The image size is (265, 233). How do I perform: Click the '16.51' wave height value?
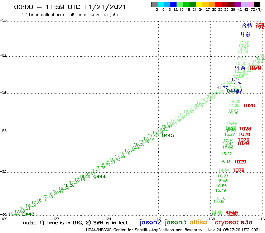(25, 209)
